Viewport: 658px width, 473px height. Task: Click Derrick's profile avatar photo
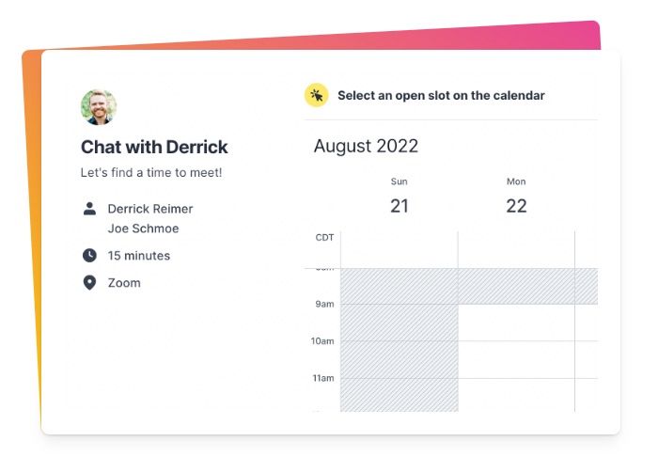point(99,107)
